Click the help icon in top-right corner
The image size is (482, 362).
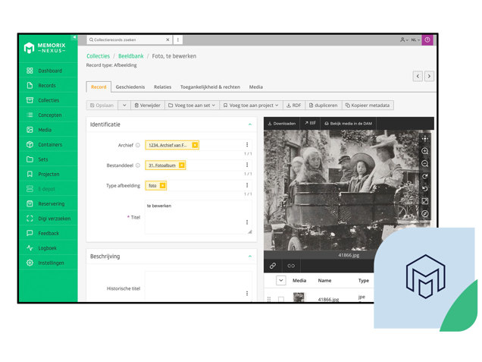tap(427, 39)
